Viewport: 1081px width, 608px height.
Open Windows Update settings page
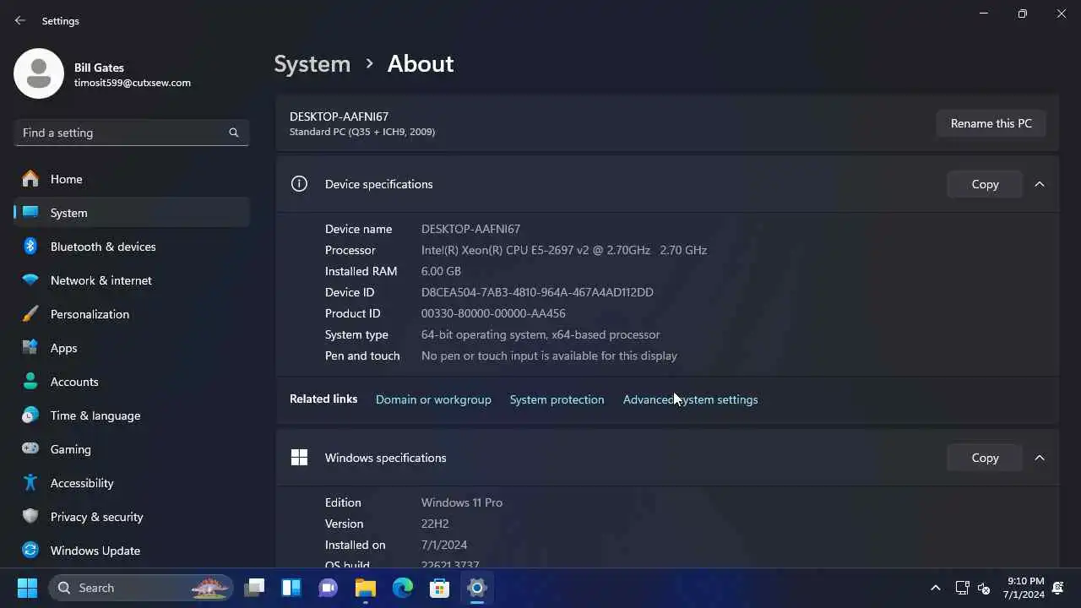(132, 551)
